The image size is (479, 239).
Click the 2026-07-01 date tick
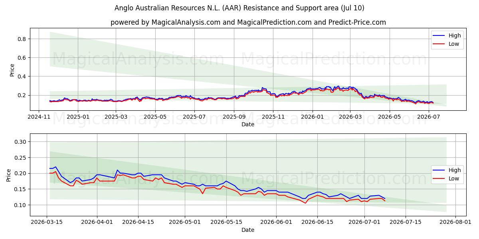tap(364, 222)
